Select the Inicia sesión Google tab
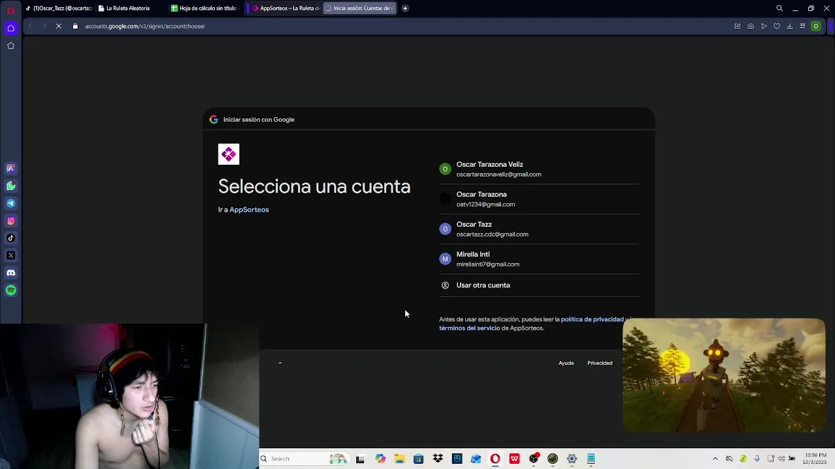Screen dimensions: 835x469 pyautogui.click(x=359, y=8)
